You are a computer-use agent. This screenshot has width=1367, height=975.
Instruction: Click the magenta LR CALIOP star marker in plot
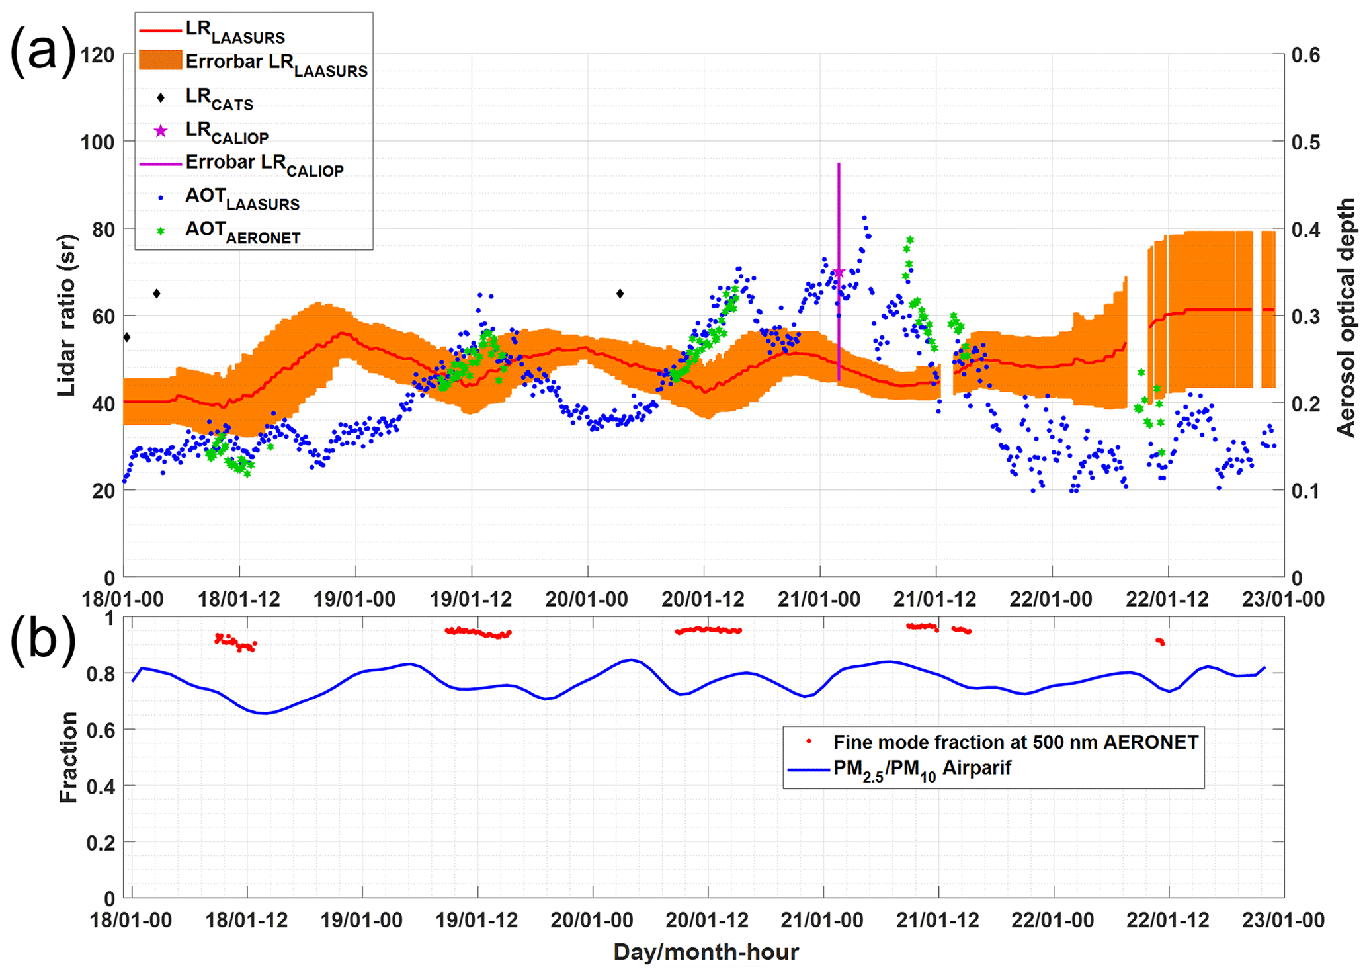839,273
